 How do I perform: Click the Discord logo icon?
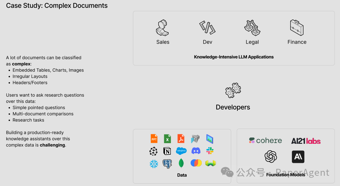(x=196, y=151)
